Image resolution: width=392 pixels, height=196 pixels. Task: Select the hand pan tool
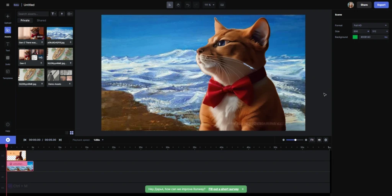(178, 5)
